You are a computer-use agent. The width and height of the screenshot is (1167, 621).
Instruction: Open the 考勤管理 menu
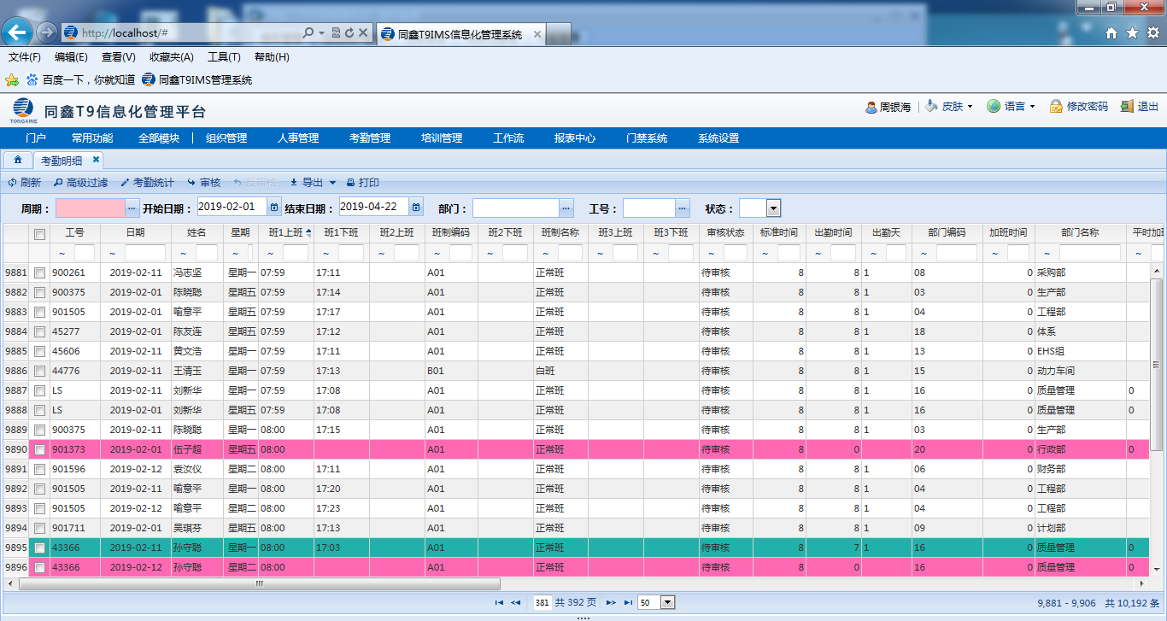click(369, 138)
